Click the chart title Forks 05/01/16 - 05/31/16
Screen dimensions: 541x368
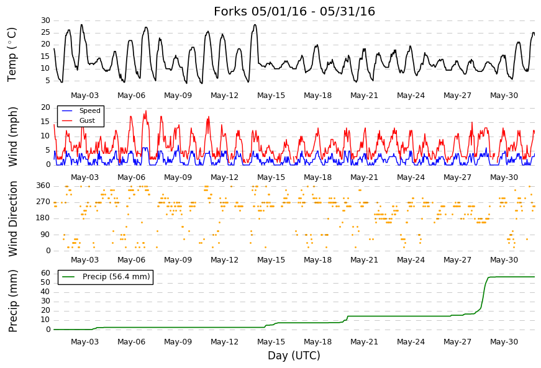coord(294,11)
